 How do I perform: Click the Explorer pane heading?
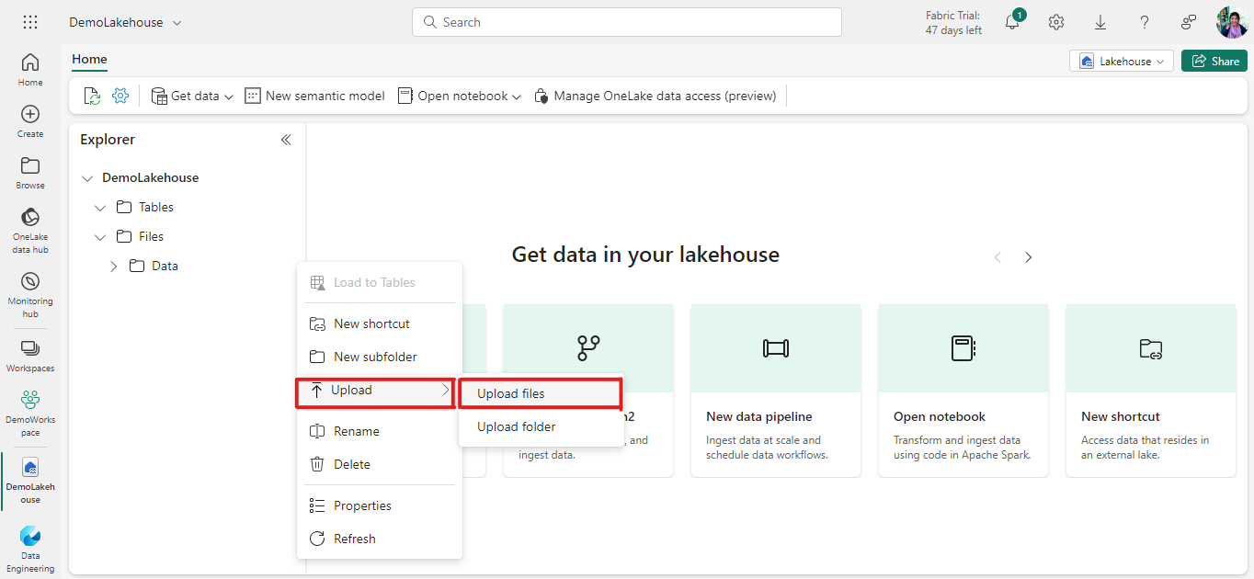(108, 140)
